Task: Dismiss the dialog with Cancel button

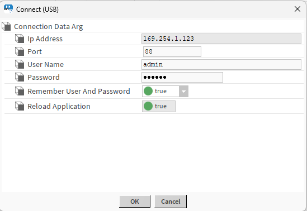Action: pyautogui.click(x=171, y=202)
